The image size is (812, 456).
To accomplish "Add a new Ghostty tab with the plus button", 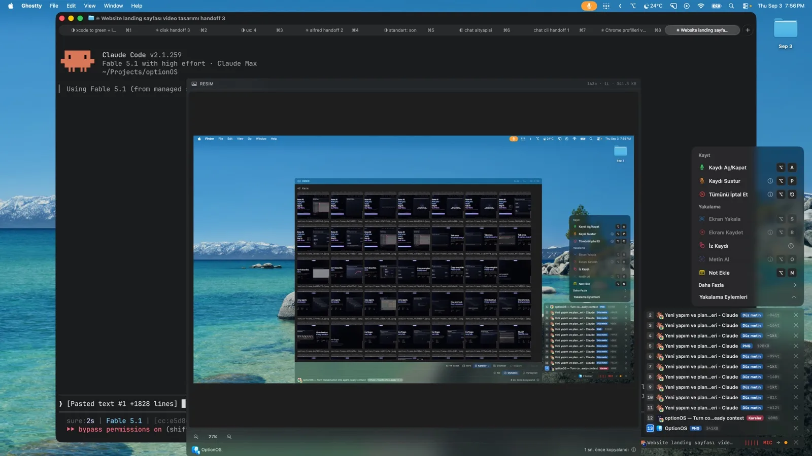I will (x=748, y=30).
